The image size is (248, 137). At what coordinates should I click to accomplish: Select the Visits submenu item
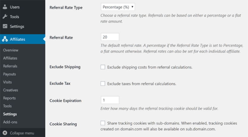(8, 82)
